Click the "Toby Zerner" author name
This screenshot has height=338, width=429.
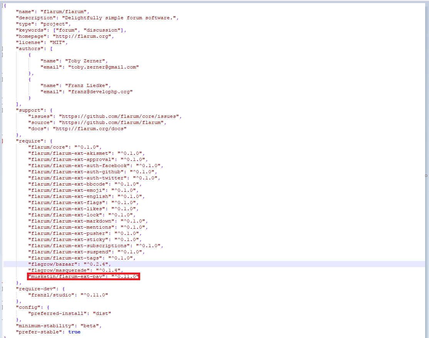tap(85, 61)
